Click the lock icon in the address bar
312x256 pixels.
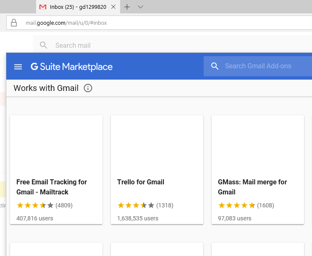(14, 23)
